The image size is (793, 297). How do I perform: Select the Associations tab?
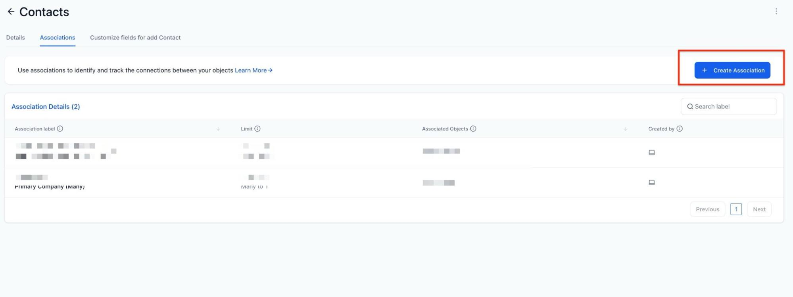[x=58, y=38]
